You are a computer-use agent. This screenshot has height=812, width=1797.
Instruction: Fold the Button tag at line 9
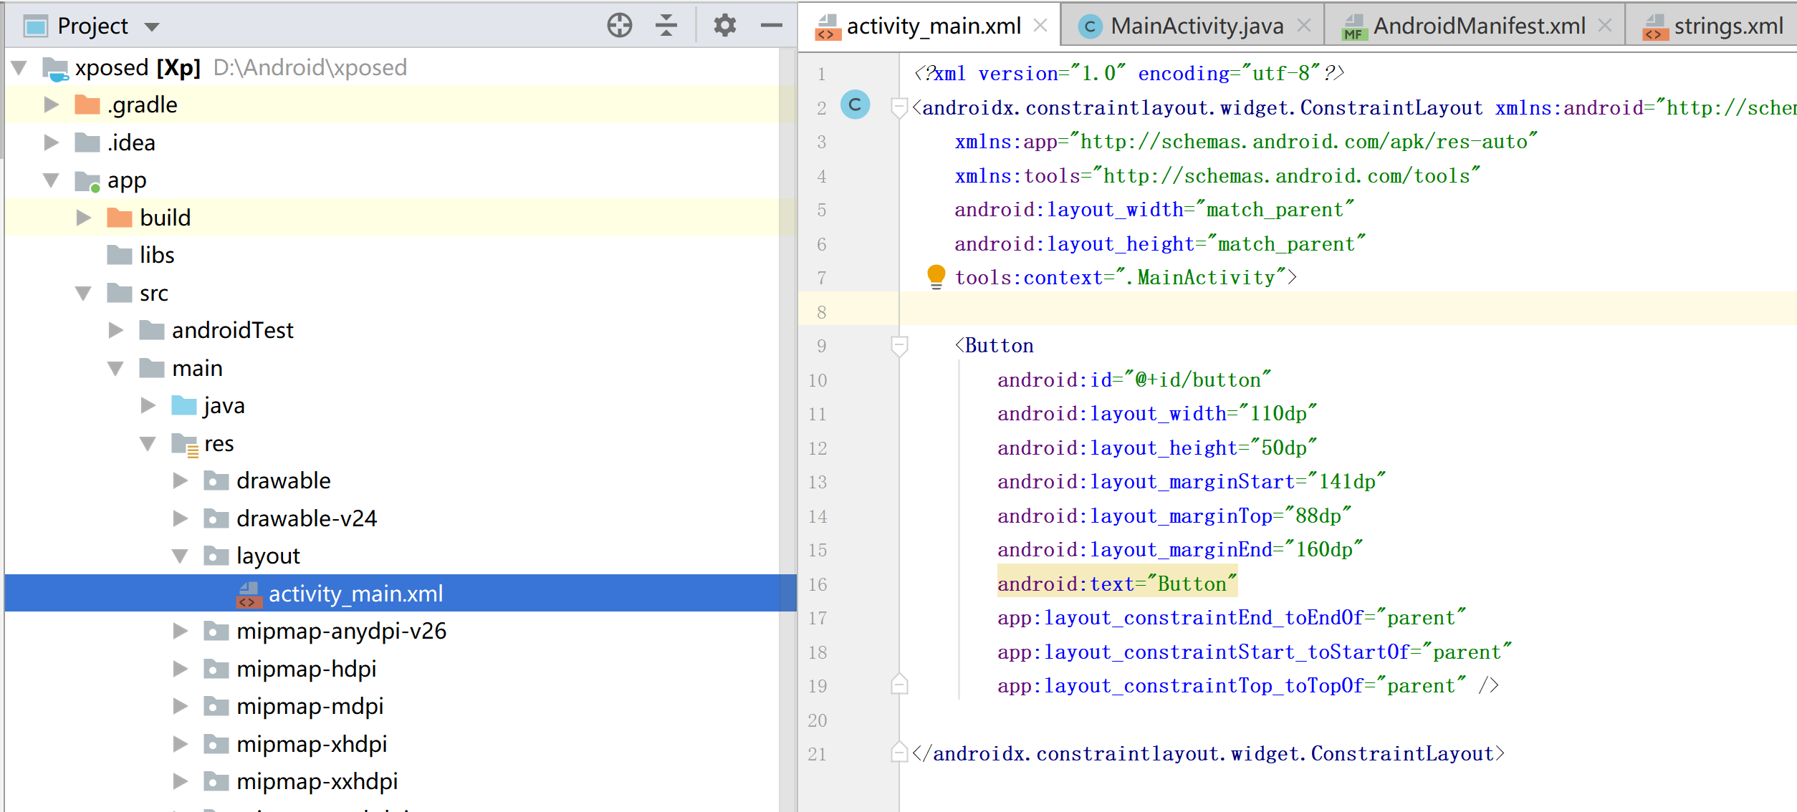point(899,346)
